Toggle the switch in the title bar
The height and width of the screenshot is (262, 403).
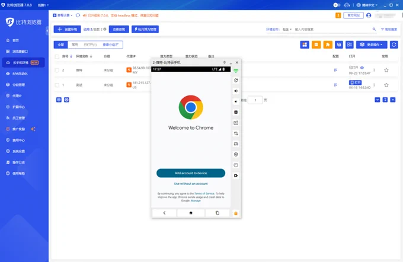tap(337, 5)
